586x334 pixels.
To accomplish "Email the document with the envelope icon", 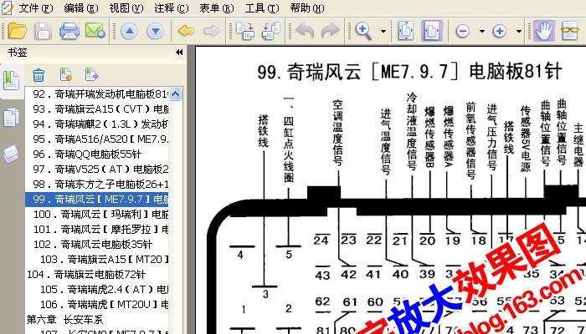I will (x=95, y=31).
